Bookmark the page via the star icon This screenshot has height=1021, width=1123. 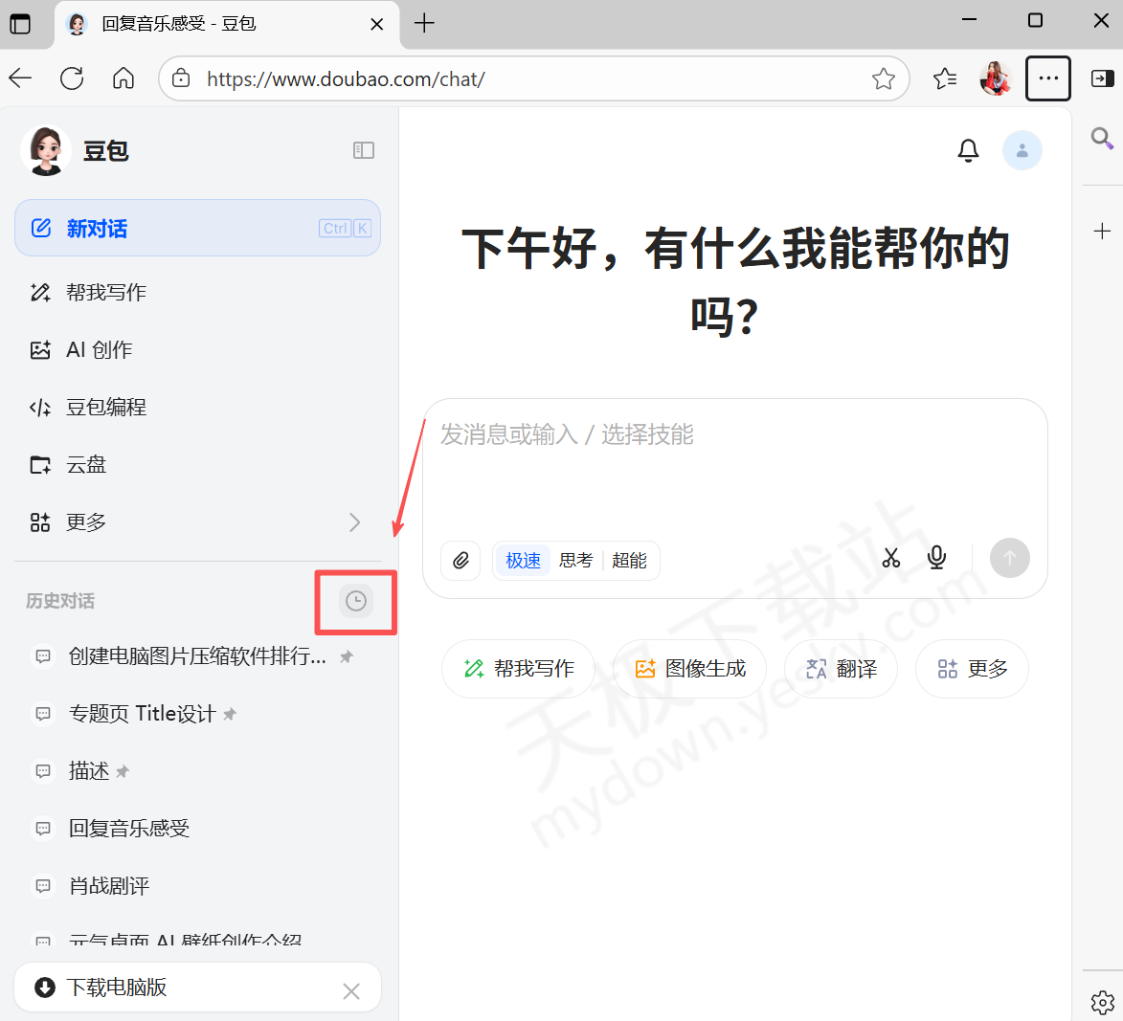coord(883,78)
